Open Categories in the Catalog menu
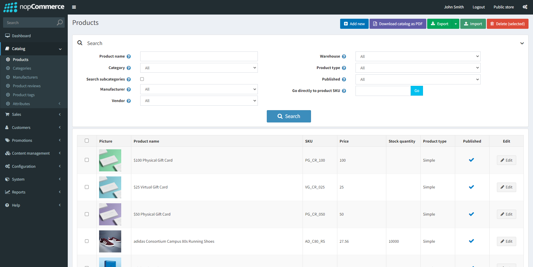Image resolution: width=533 pixels, height=267 pixels. pyautogui.click(x=22, y=68)
